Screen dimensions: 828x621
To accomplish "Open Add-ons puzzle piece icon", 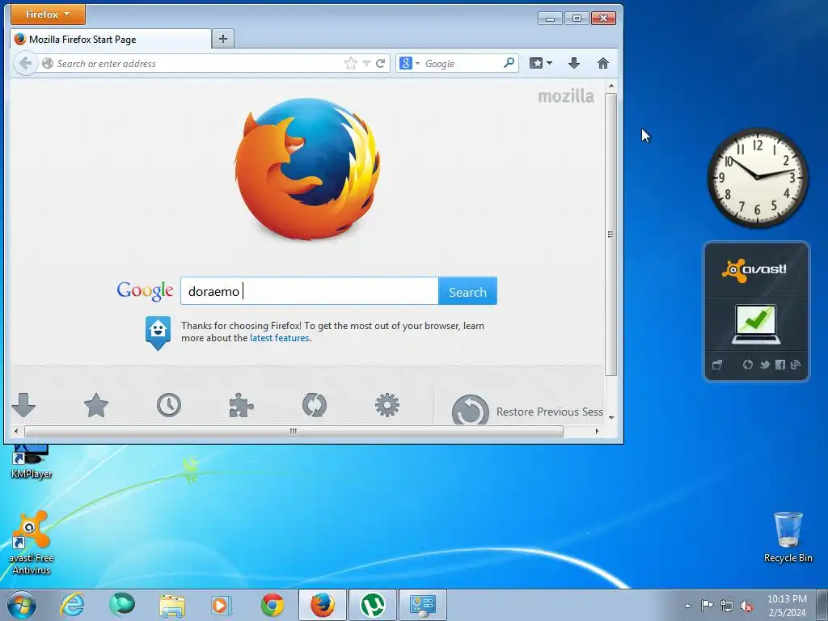I will pyautogui.click(x=241, y=406).
